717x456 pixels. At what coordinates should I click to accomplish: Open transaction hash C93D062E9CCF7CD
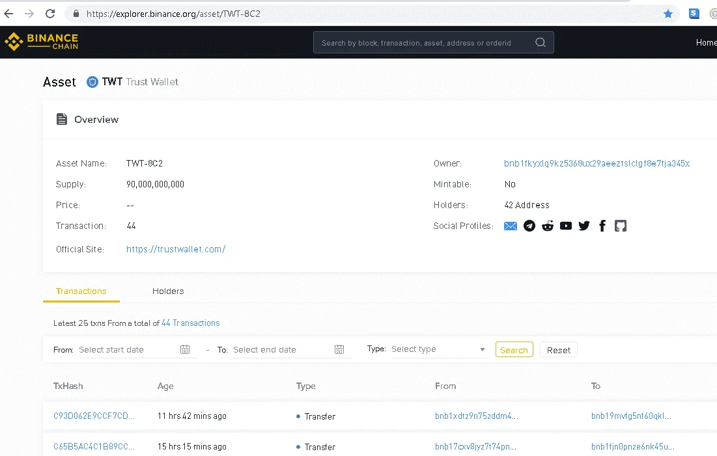click(x=94, y=416)
